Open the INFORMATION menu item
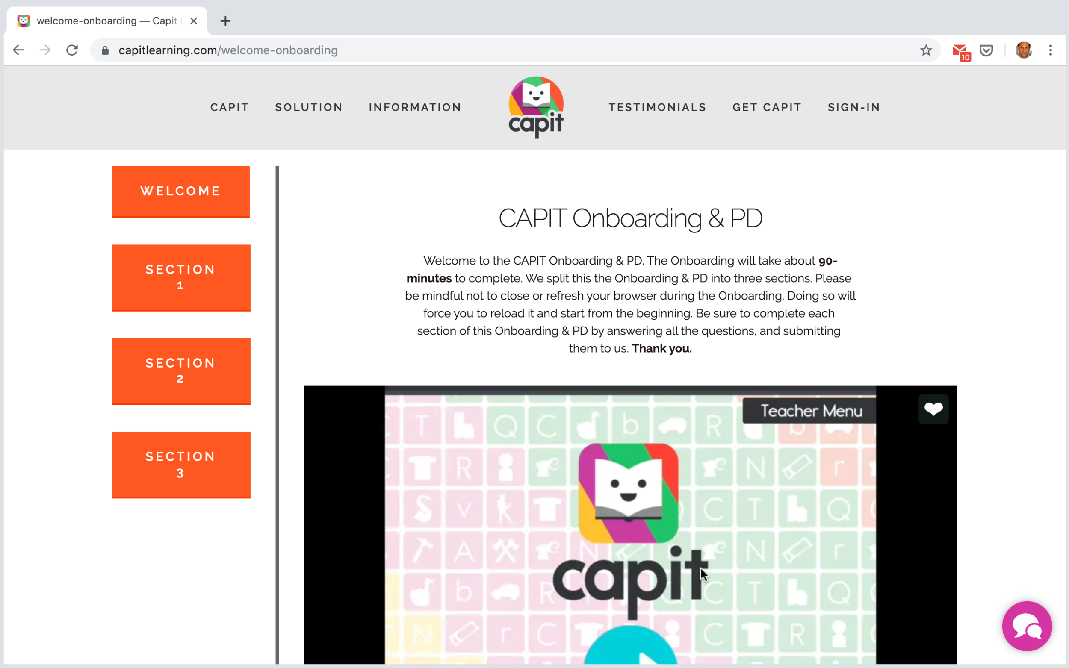Image resolution: width=1069 pixels, height=668 pixels. click(415, 107)
